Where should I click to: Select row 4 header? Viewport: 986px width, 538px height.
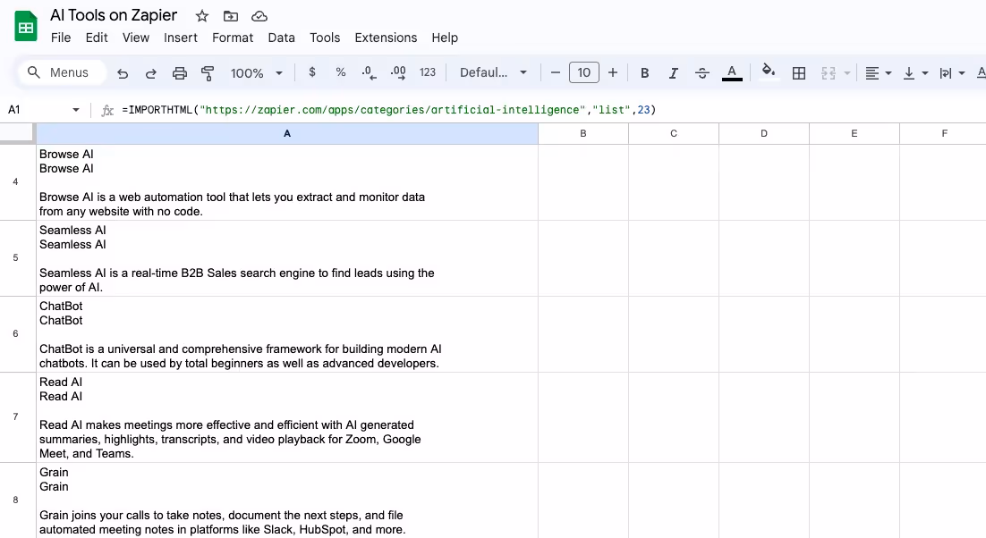coord(16,182)
